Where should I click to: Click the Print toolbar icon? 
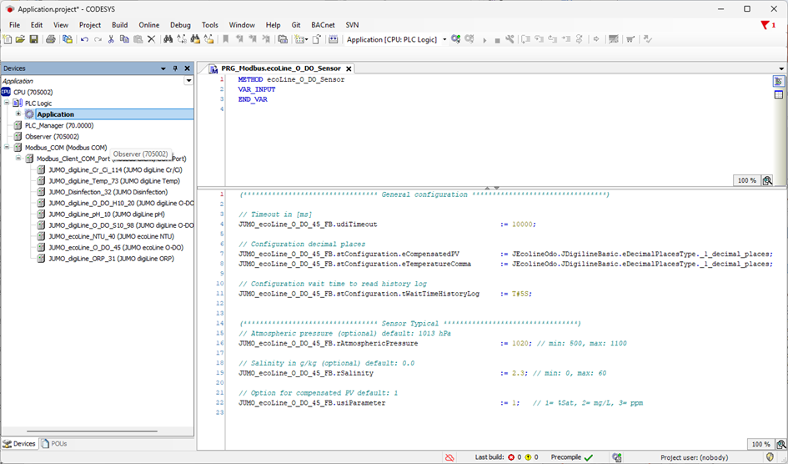point(51,39)
